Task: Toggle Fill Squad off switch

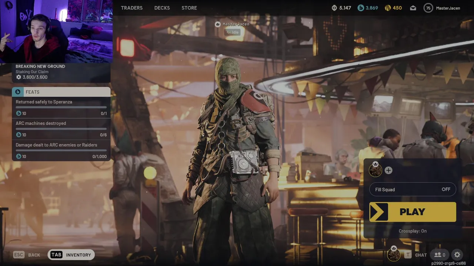Action: 413,190
